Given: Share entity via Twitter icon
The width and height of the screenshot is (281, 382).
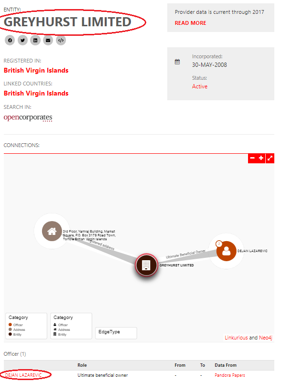Looking at the screenshot, I should click(22, 40).
